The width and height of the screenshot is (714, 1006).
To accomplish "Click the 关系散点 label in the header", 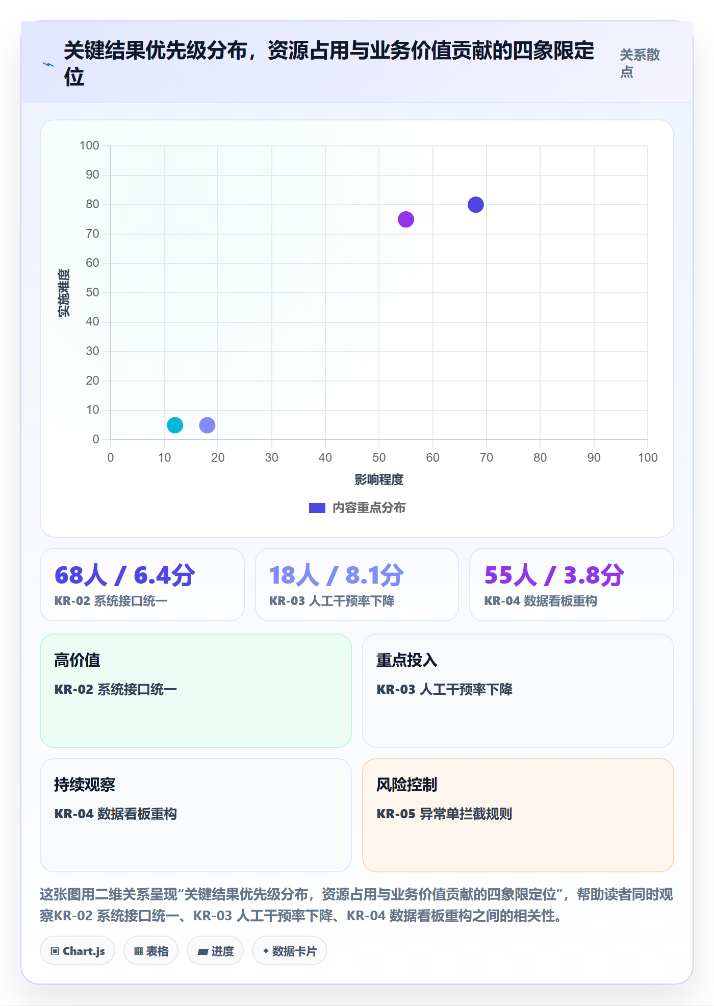I will click(x=640, y=63).
